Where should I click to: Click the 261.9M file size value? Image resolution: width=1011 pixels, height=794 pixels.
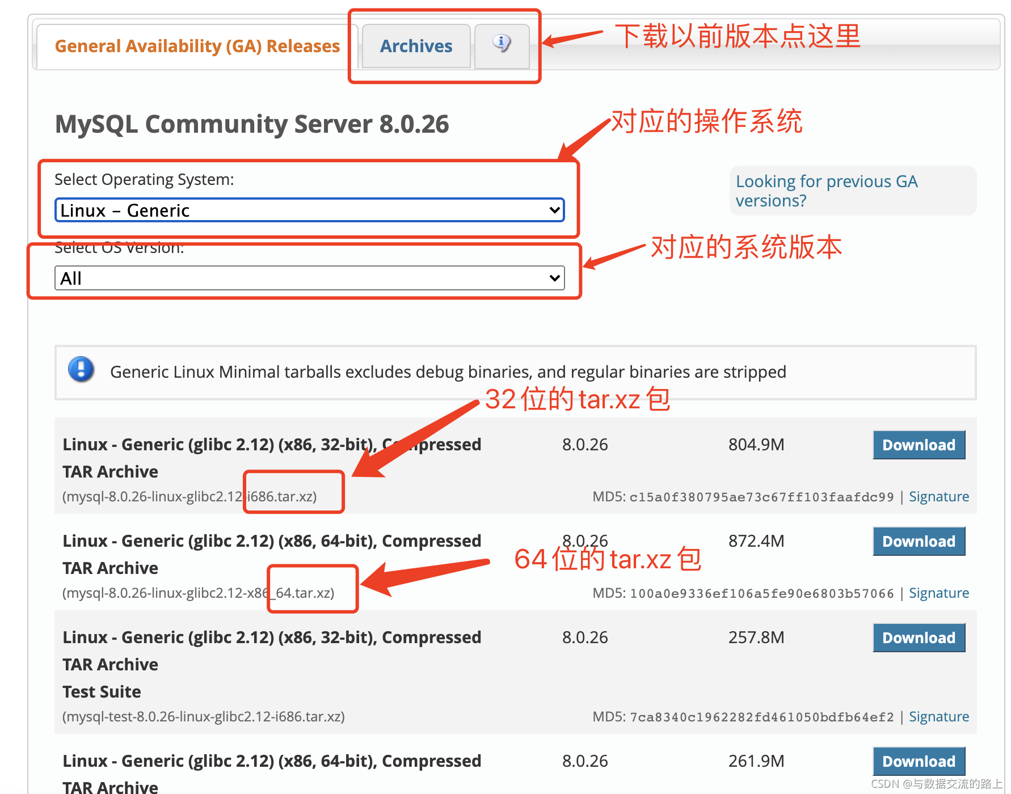point(756,761)
